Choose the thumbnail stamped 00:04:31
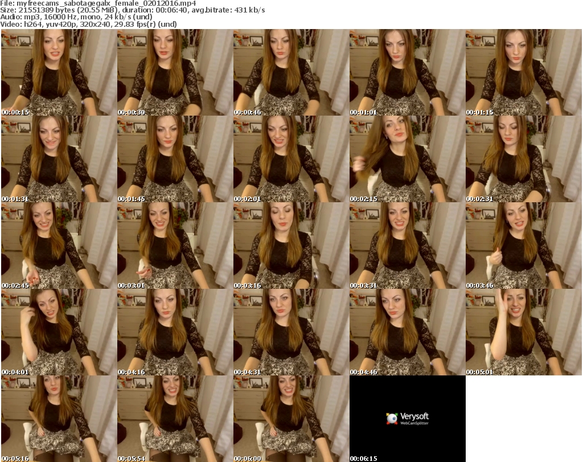Image resolution: width=583 pixels, height=462 pixels. (x=291, y=332)
